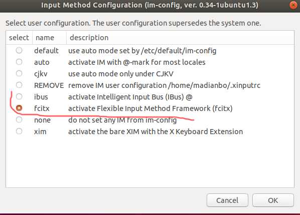
Task: Select the none radio button
Action: click(x=19, y=120)
